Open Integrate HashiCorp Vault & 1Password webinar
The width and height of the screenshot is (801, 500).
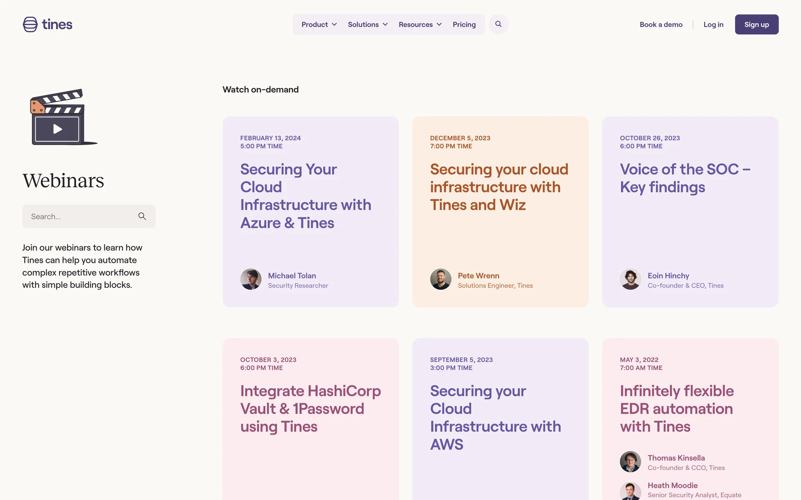[310, 409]
